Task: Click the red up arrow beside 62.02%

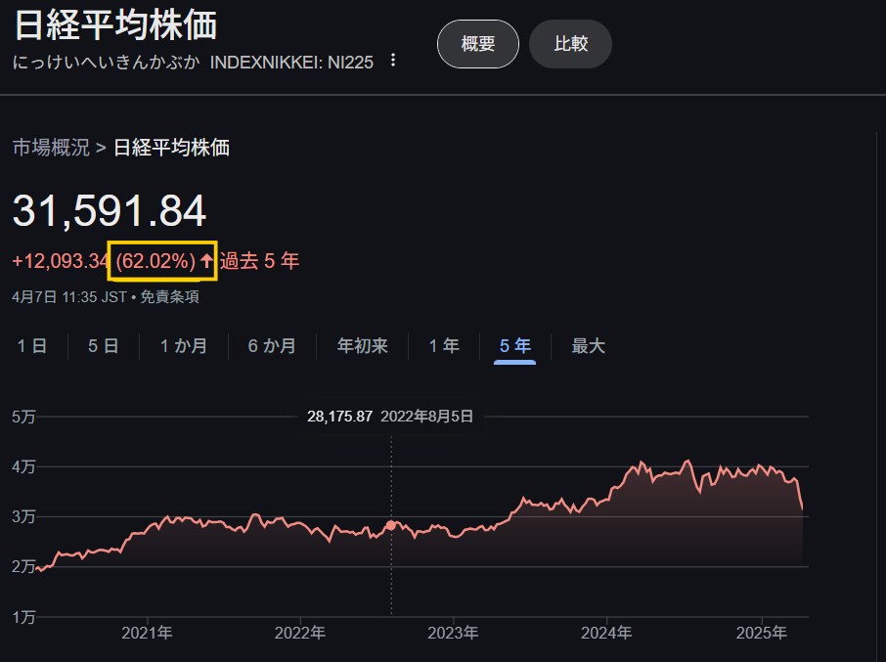Action: [206, 261]
